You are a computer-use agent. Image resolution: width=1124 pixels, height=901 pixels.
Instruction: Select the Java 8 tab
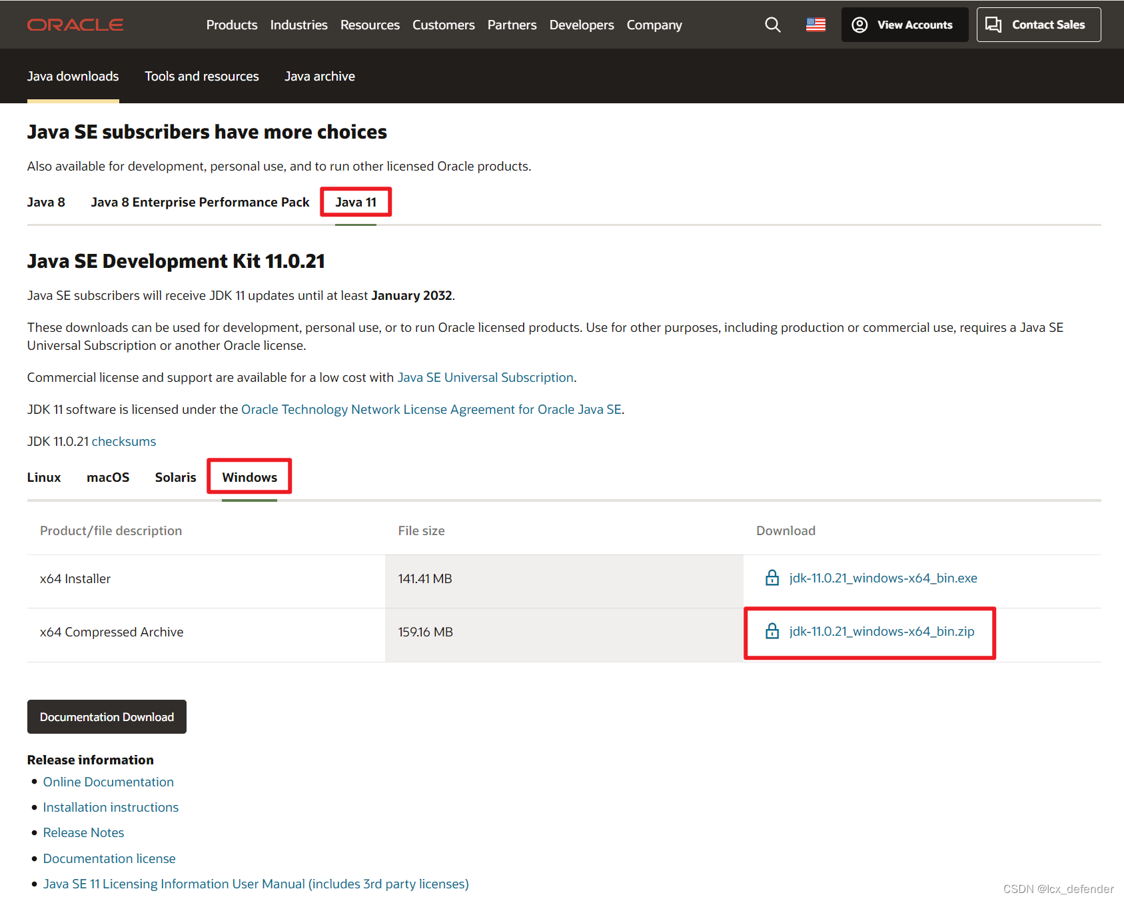(46, 202)
